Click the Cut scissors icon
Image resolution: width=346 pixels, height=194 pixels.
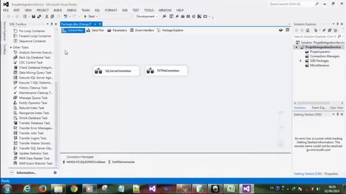coord(47,16)
